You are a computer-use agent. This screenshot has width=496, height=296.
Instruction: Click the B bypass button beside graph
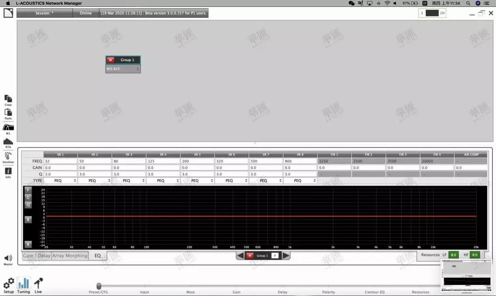[28, 219]
